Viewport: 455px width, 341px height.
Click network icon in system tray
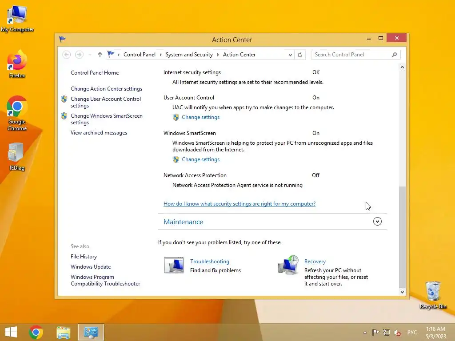[x=386, y=332]
